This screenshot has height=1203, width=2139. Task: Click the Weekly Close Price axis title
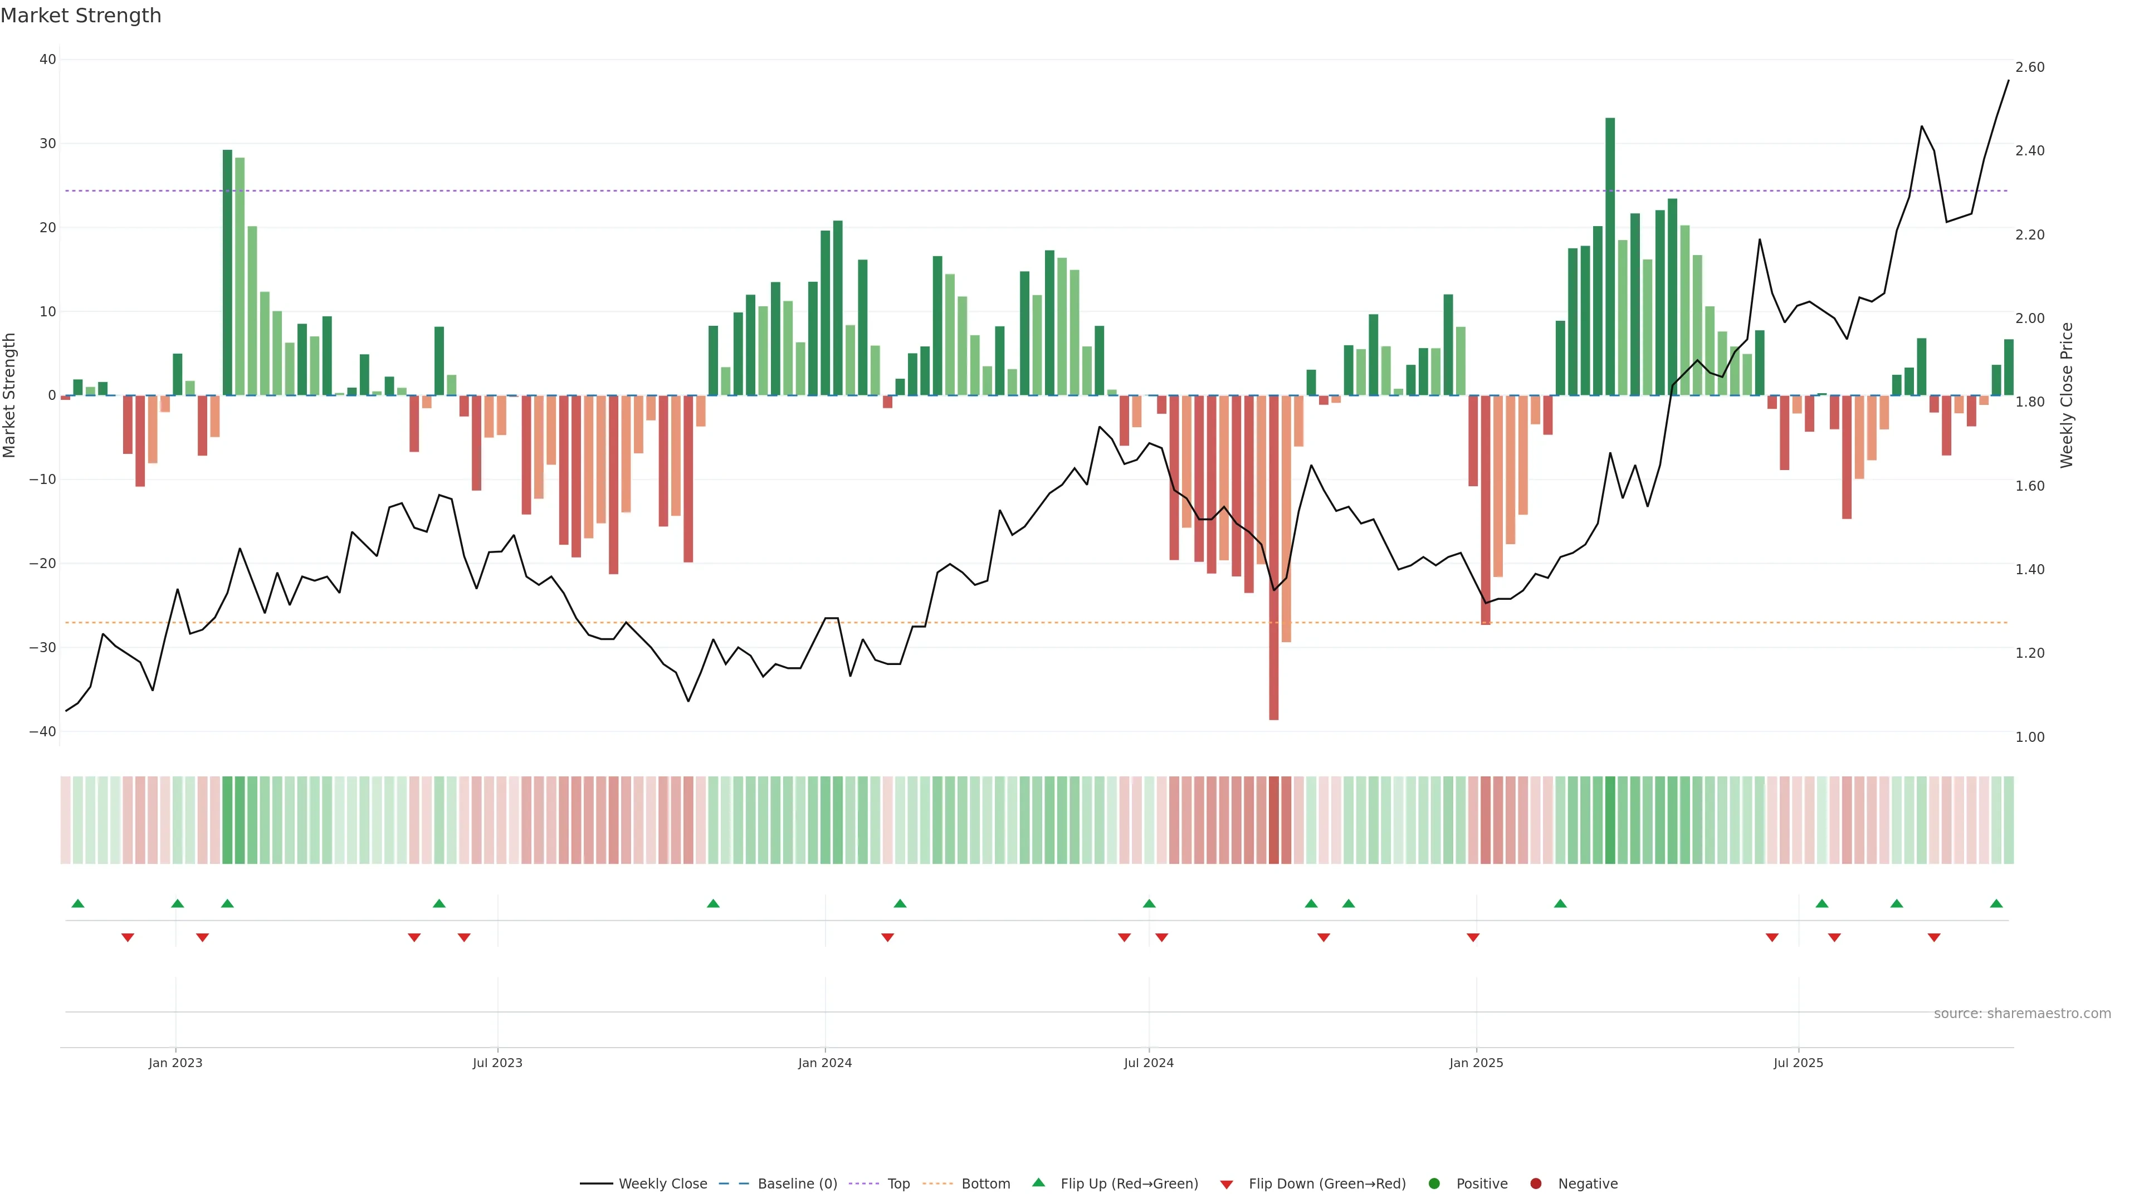pyautogui.click(x=2067, y=395)
